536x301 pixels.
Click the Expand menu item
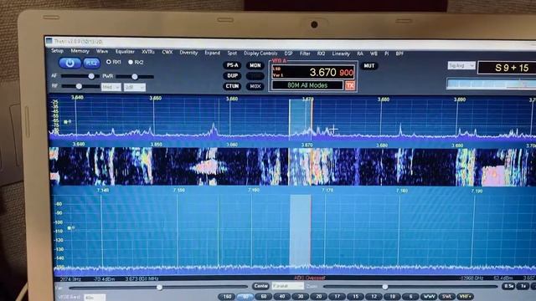[x=212, y=53]
